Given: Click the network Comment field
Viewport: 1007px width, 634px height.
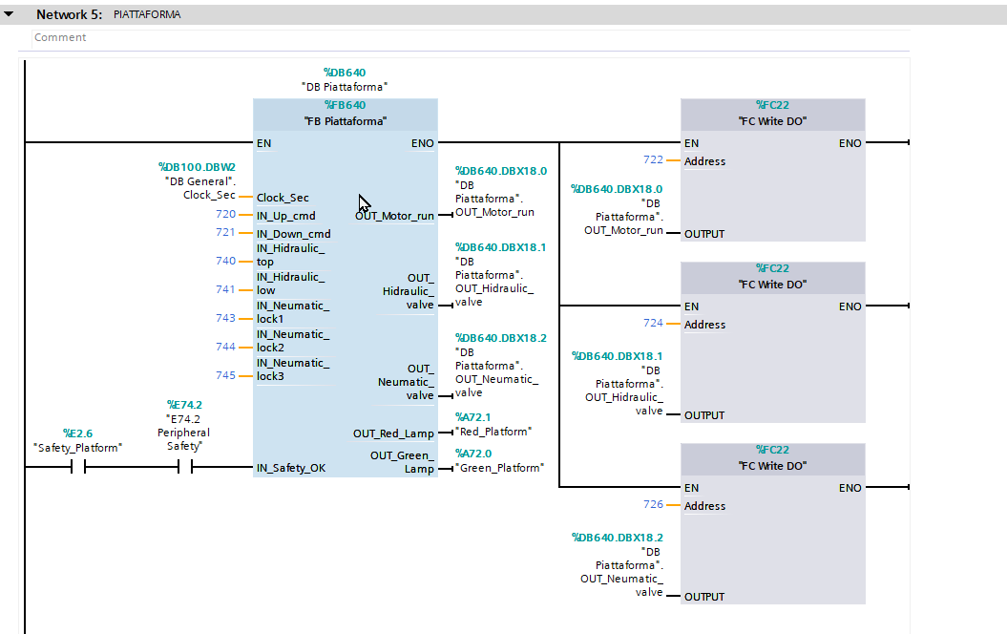Looking at the screenshot, I should coord(471,38).
